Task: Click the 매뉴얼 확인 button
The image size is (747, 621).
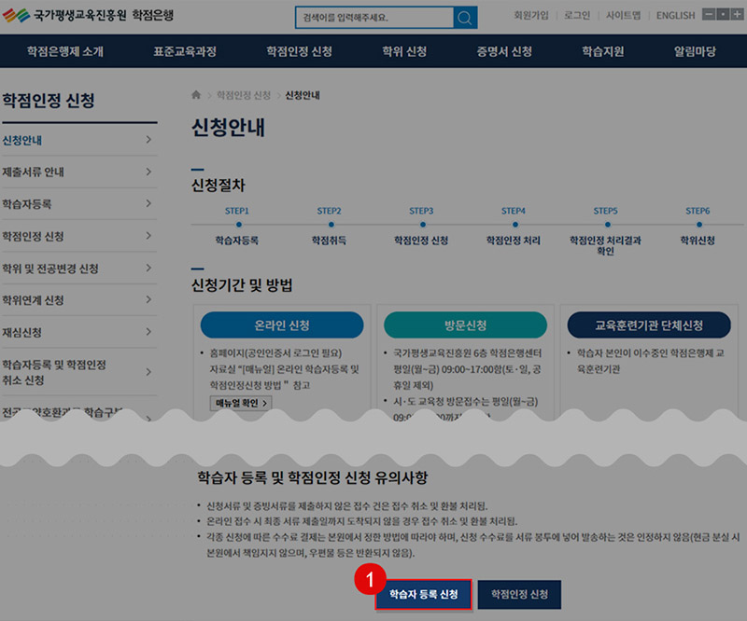Action: pos(241,403)
